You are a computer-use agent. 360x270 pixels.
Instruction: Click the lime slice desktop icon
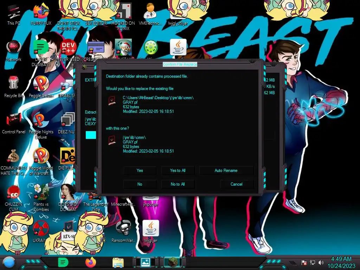[150, 48]
